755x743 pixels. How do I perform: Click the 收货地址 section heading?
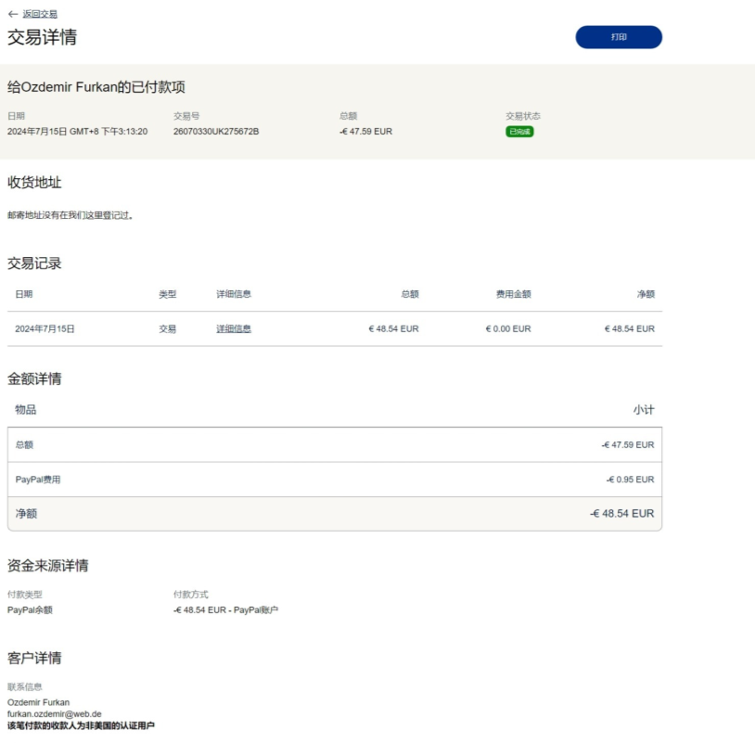tap(34, 182)
